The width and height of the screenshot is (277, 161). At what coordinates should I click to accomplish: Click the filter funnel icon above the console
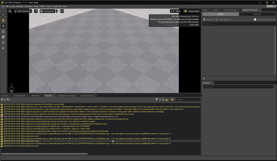(157, 99)
